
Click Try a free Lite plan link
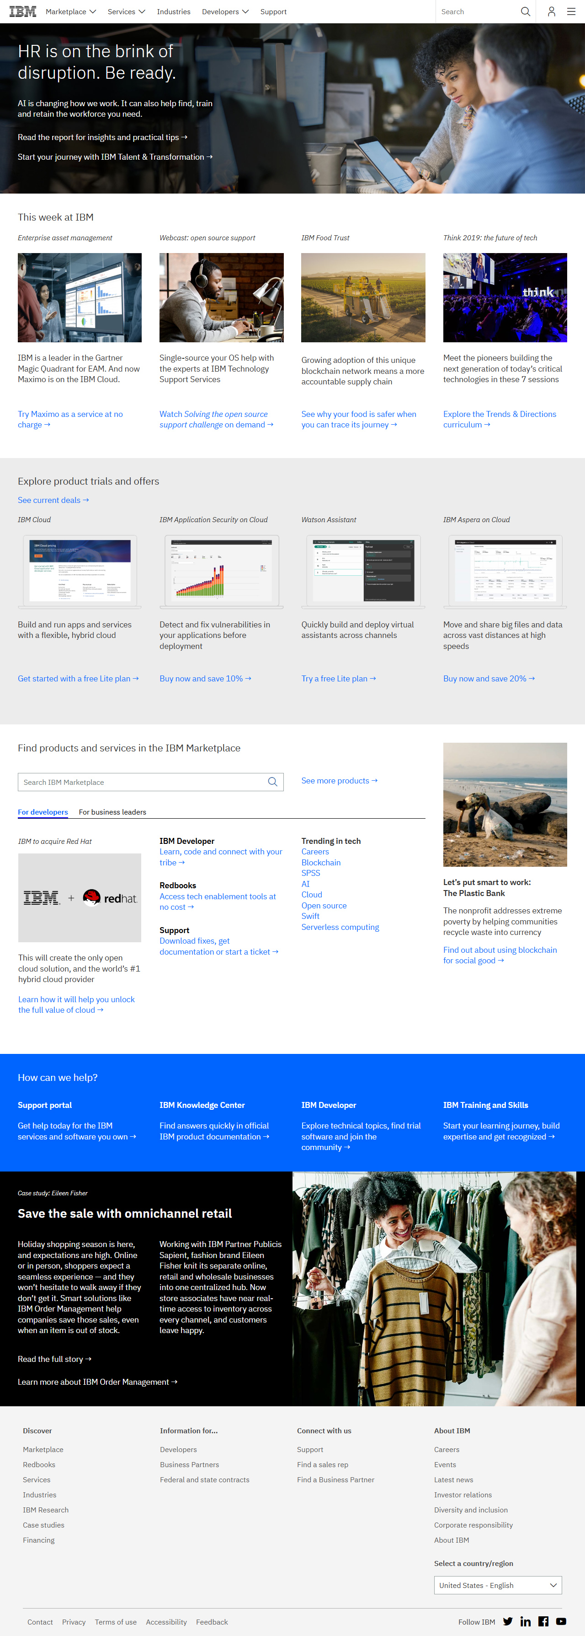pyautogui.click(x=339, y=678)
